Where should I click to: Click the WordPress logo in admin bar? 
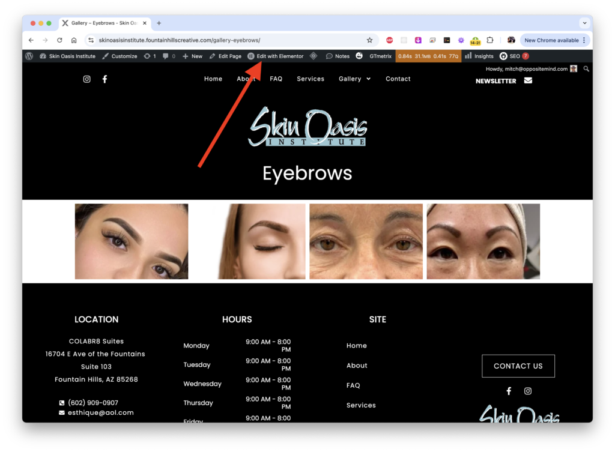click(29, 56)
